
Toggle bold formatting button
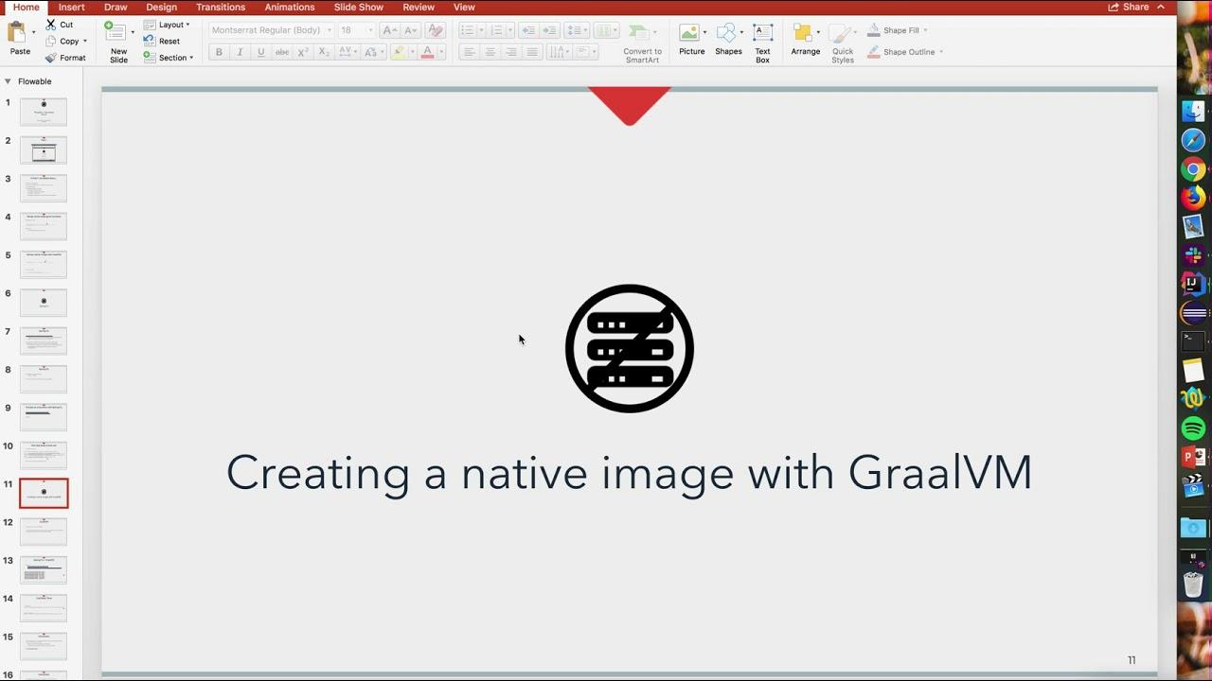219,52
